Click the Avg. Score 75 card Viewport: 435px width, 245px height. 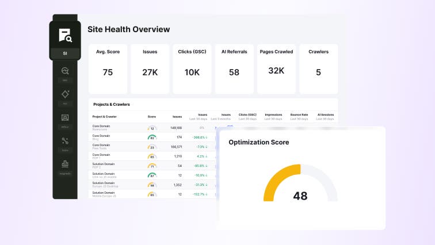point(108,69)
